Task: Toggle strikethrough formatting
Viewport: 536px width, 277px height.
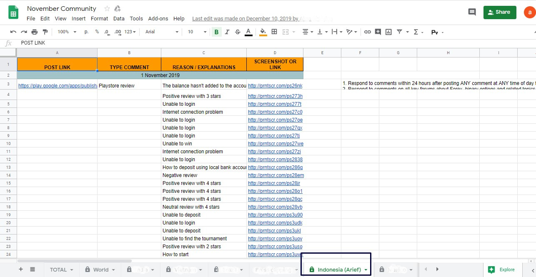Action: point(238,32)
